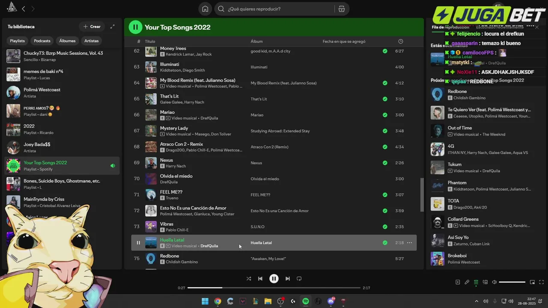Screen dimensions: 548x308
Task: Open Google Chrome from the taskbar
Action: click(217, 301)
